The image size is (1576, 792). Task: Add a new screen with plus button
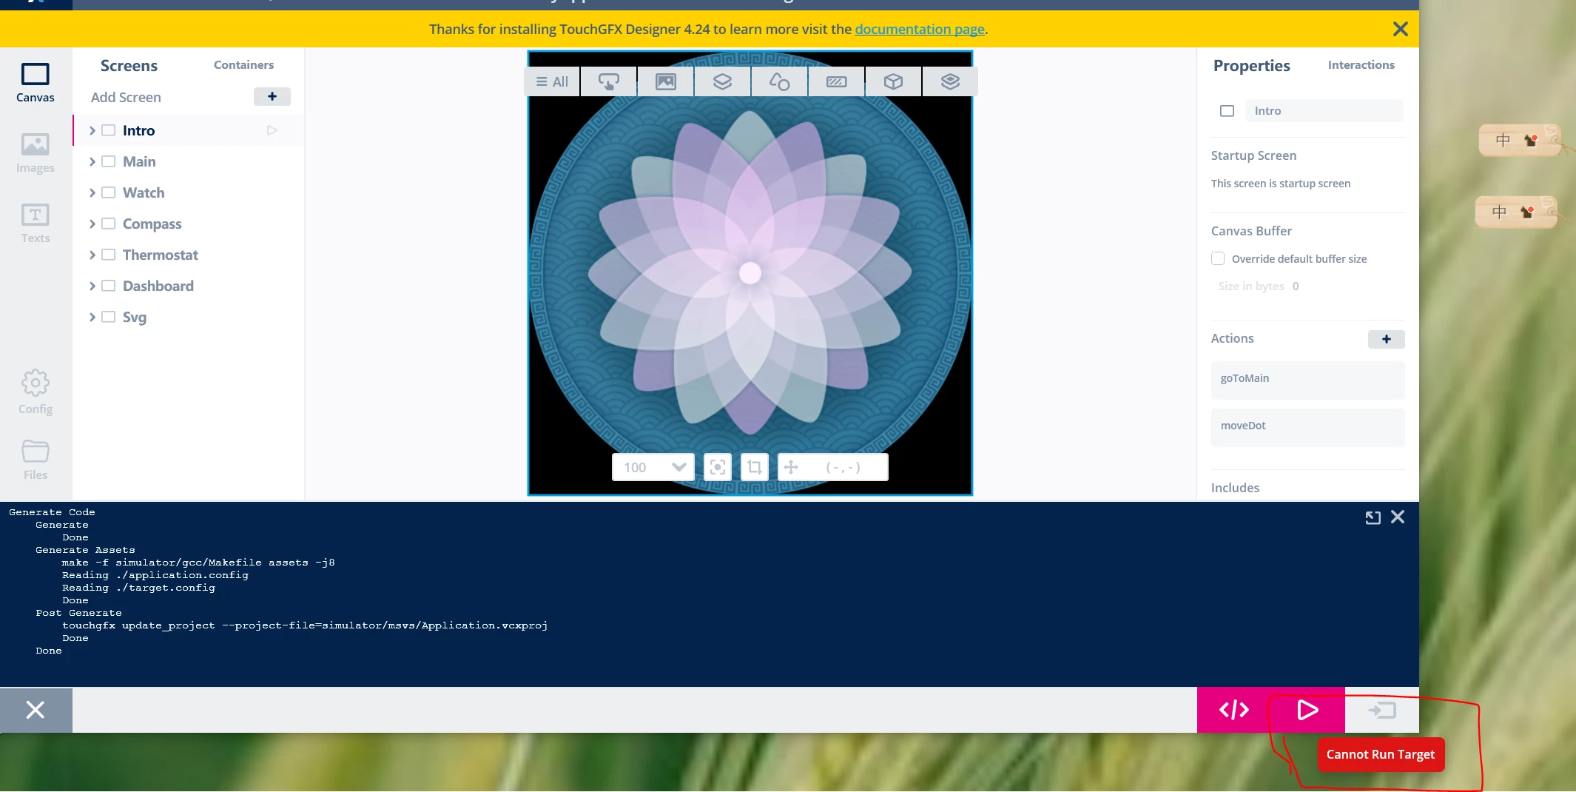point(272,97)
